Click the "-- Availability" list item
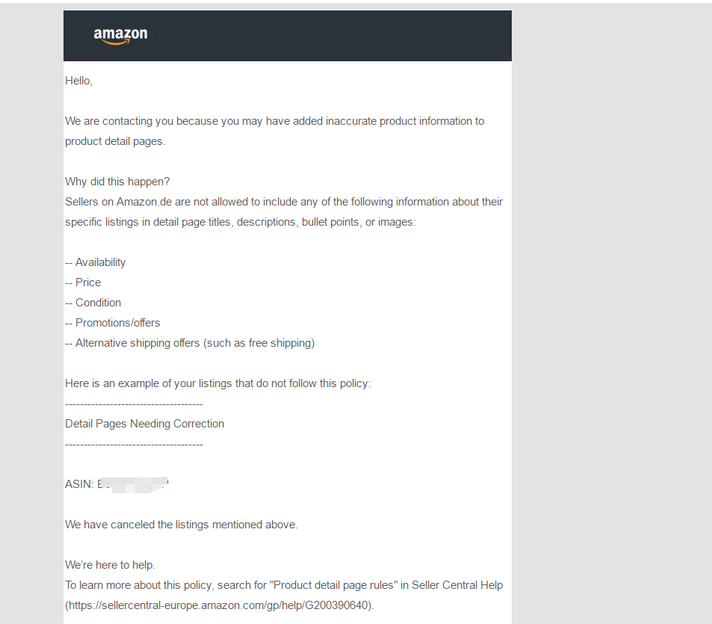Image resolution: width=712 pixels, height=624 pixels. point(96,262)
